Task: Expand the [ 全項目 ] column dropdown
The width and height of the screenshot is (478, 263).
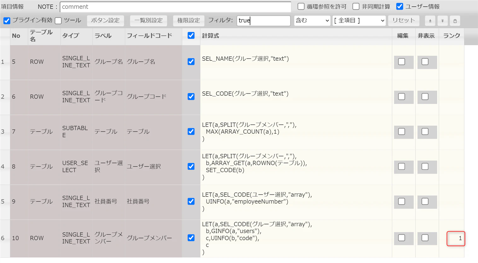Action: point(359,20)
